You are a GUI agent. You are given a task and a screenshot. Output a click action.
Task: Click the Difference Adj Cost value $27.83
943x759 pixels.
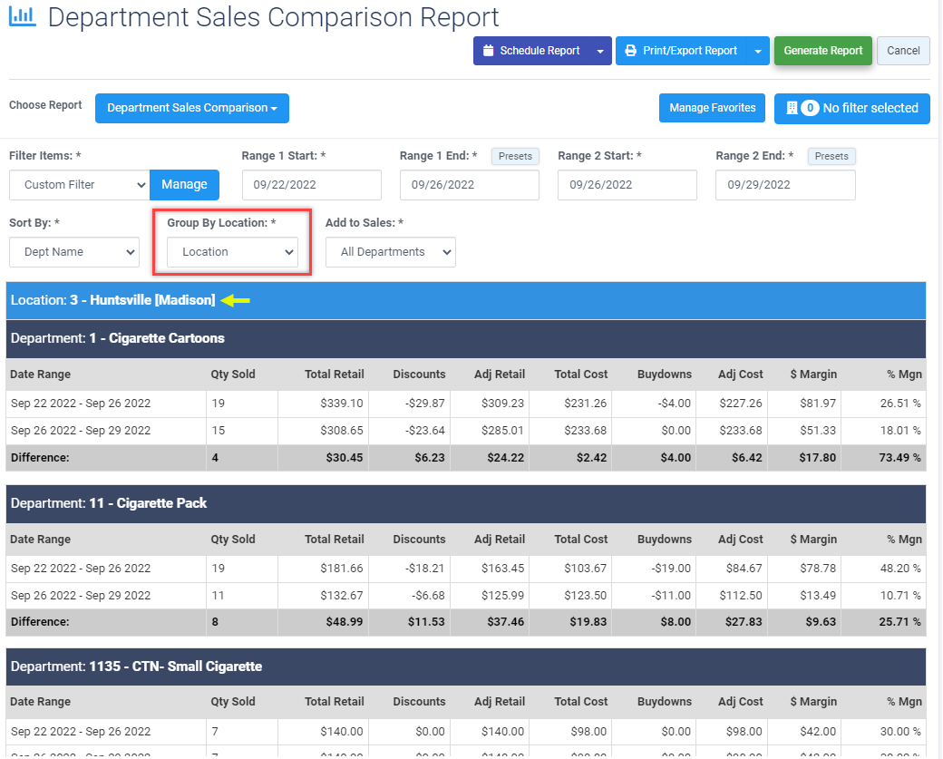[744, 622]
